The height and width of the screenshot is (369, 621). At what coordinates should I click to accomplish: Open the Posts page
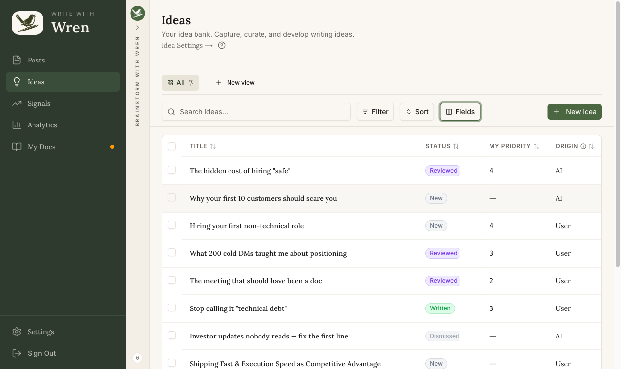[63, 60]
